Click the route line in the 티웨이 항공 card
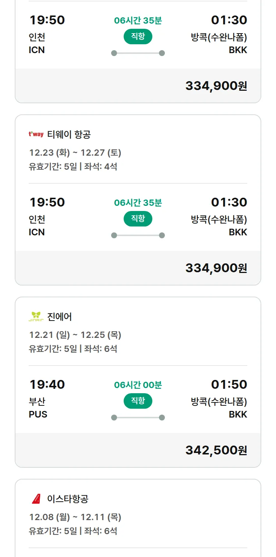Viewport: 276px width, 557px height. (138, 235)
